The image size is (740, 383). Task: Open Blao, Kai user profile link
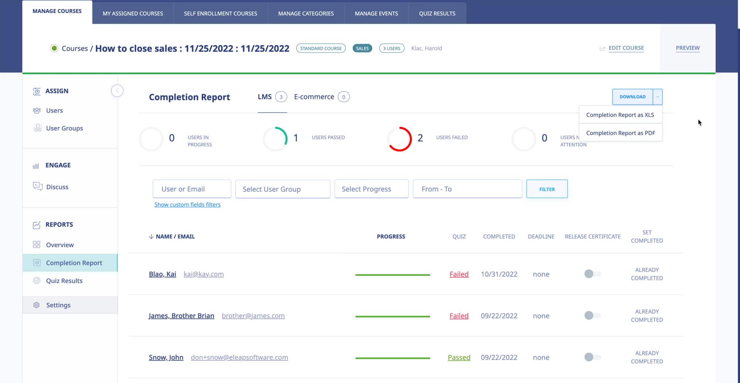(162, 274)
